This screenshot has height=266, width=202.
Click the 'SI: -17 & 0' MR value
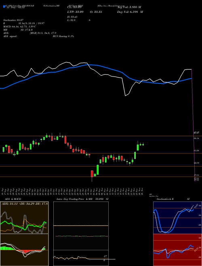[27, 30]
